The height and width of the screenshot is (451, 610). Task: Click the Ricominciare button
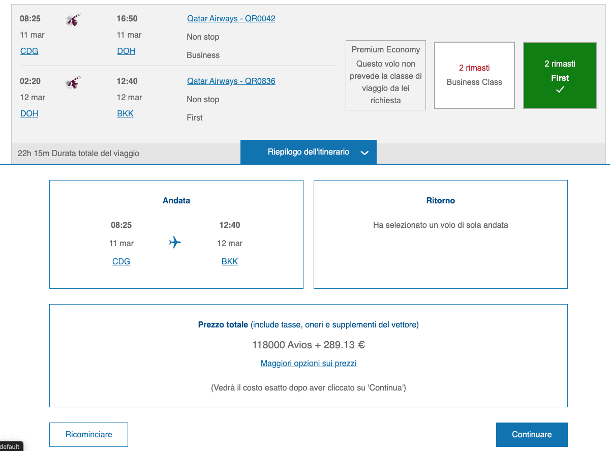88,435
